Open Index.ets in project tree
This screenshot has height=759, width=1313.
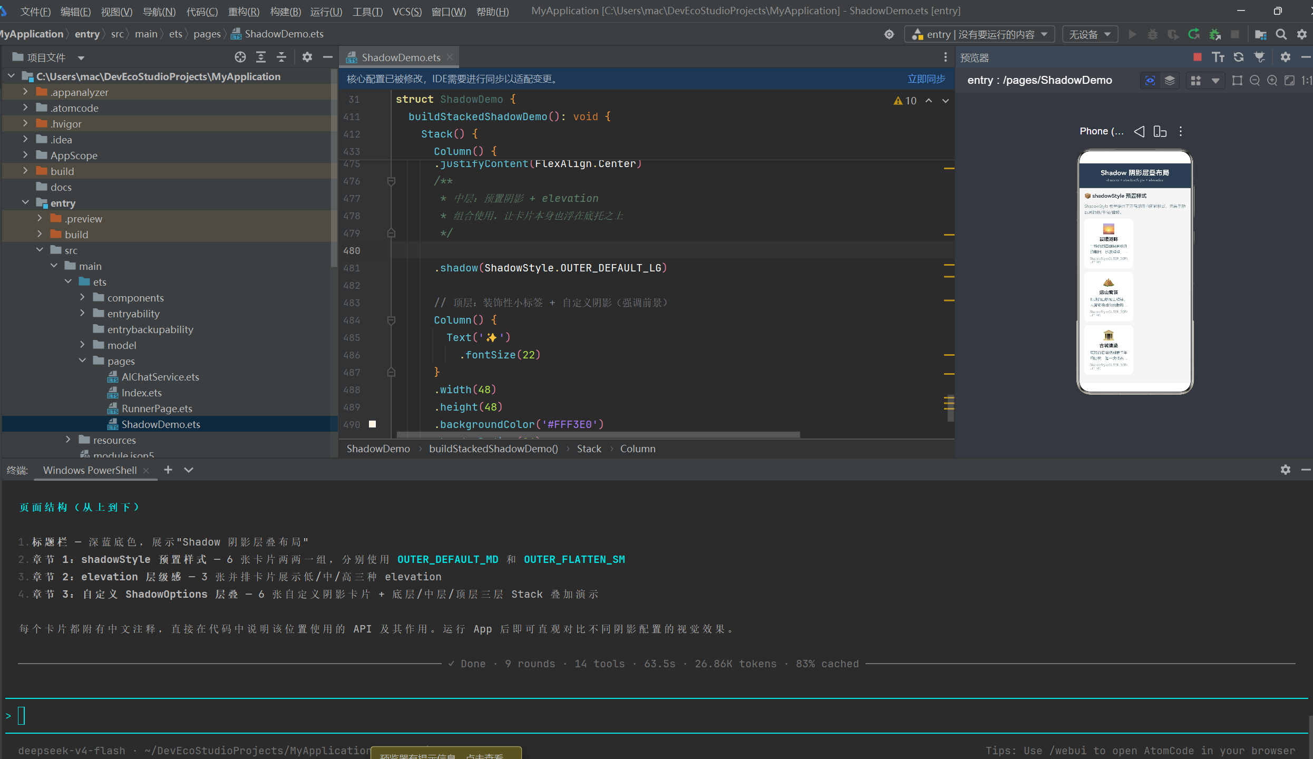click(141, 392)
